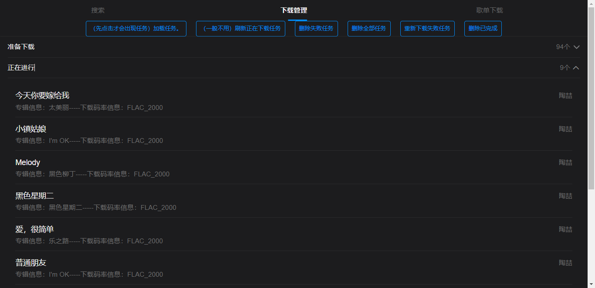Click the 94个 count label

pyautogui.click(x=563, y=47)
